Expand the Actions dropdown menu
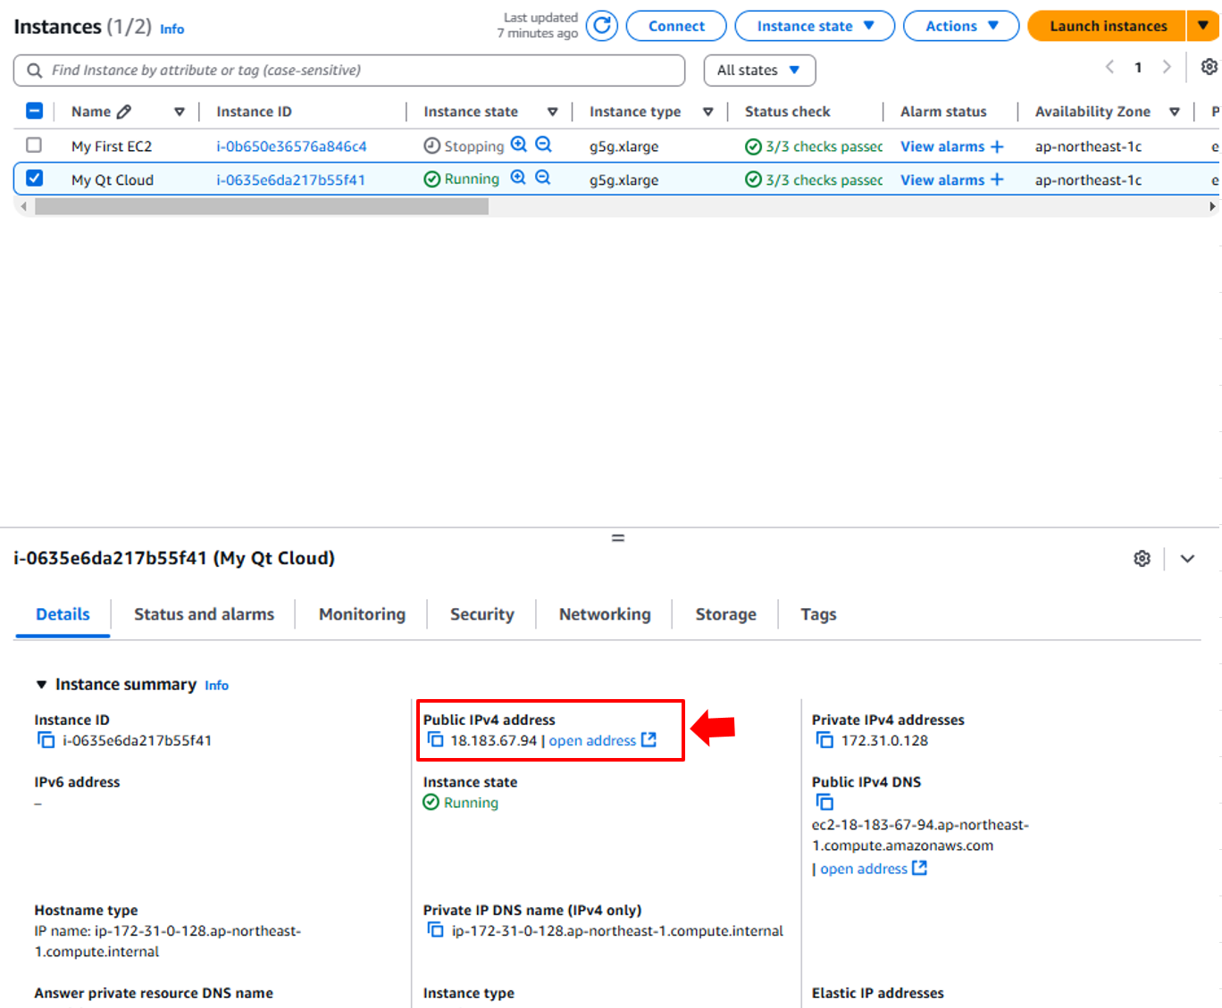 point(960,26)
